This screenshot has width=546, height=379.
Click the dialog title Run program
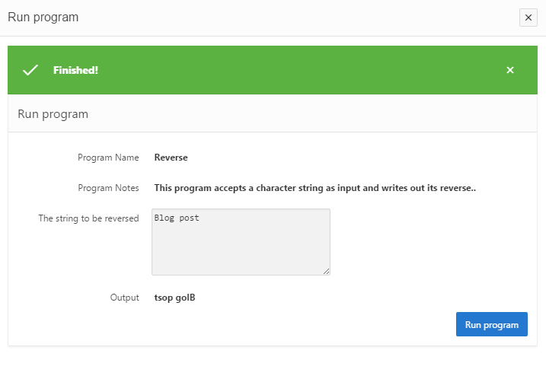point(43,17)
